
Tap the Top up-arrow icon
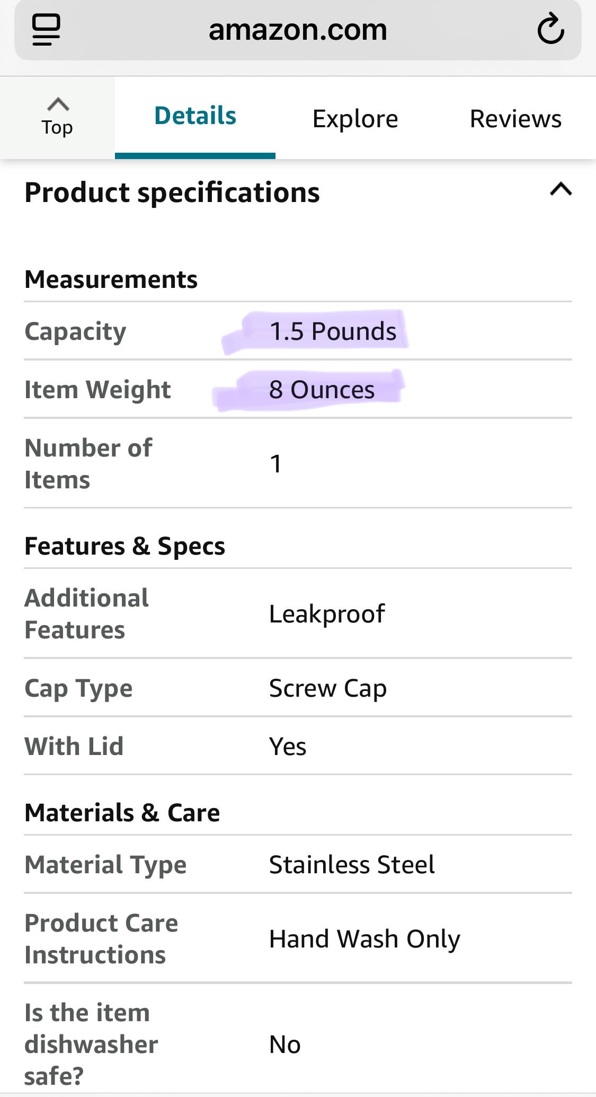click(58, 104)
